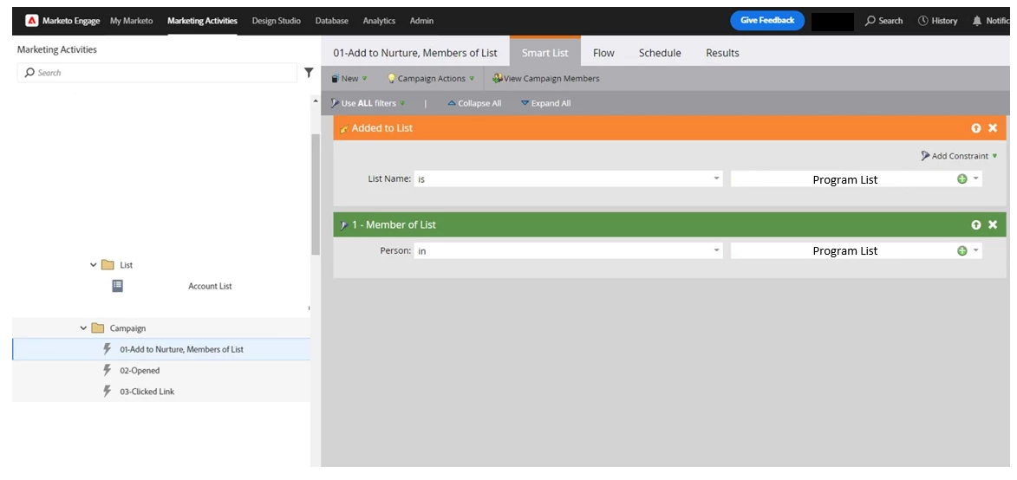The image size is (1017, 480).
Task: Click the Program List value in Person row
Action: coord(845,250)
